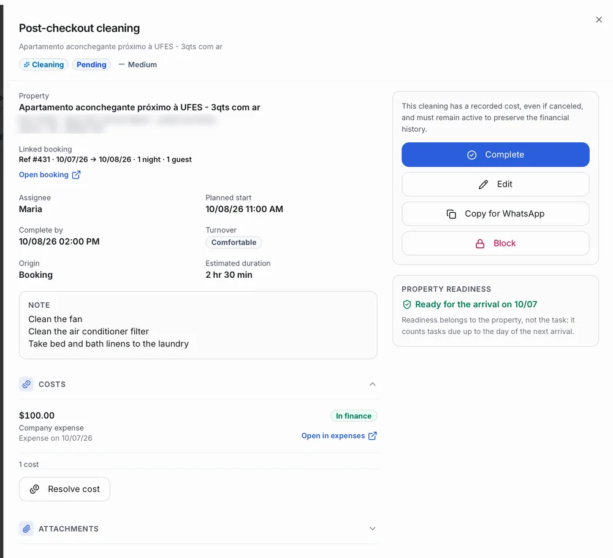Click the Block button
Image resolution: width=613 pixels, height=558 pixels.
[495, 243]
